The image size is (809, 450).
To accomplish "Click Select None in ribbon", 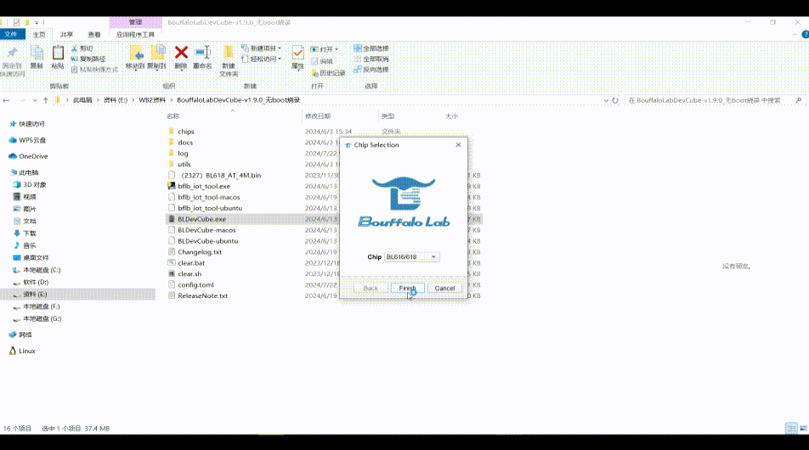I will (x=371, y=59).
